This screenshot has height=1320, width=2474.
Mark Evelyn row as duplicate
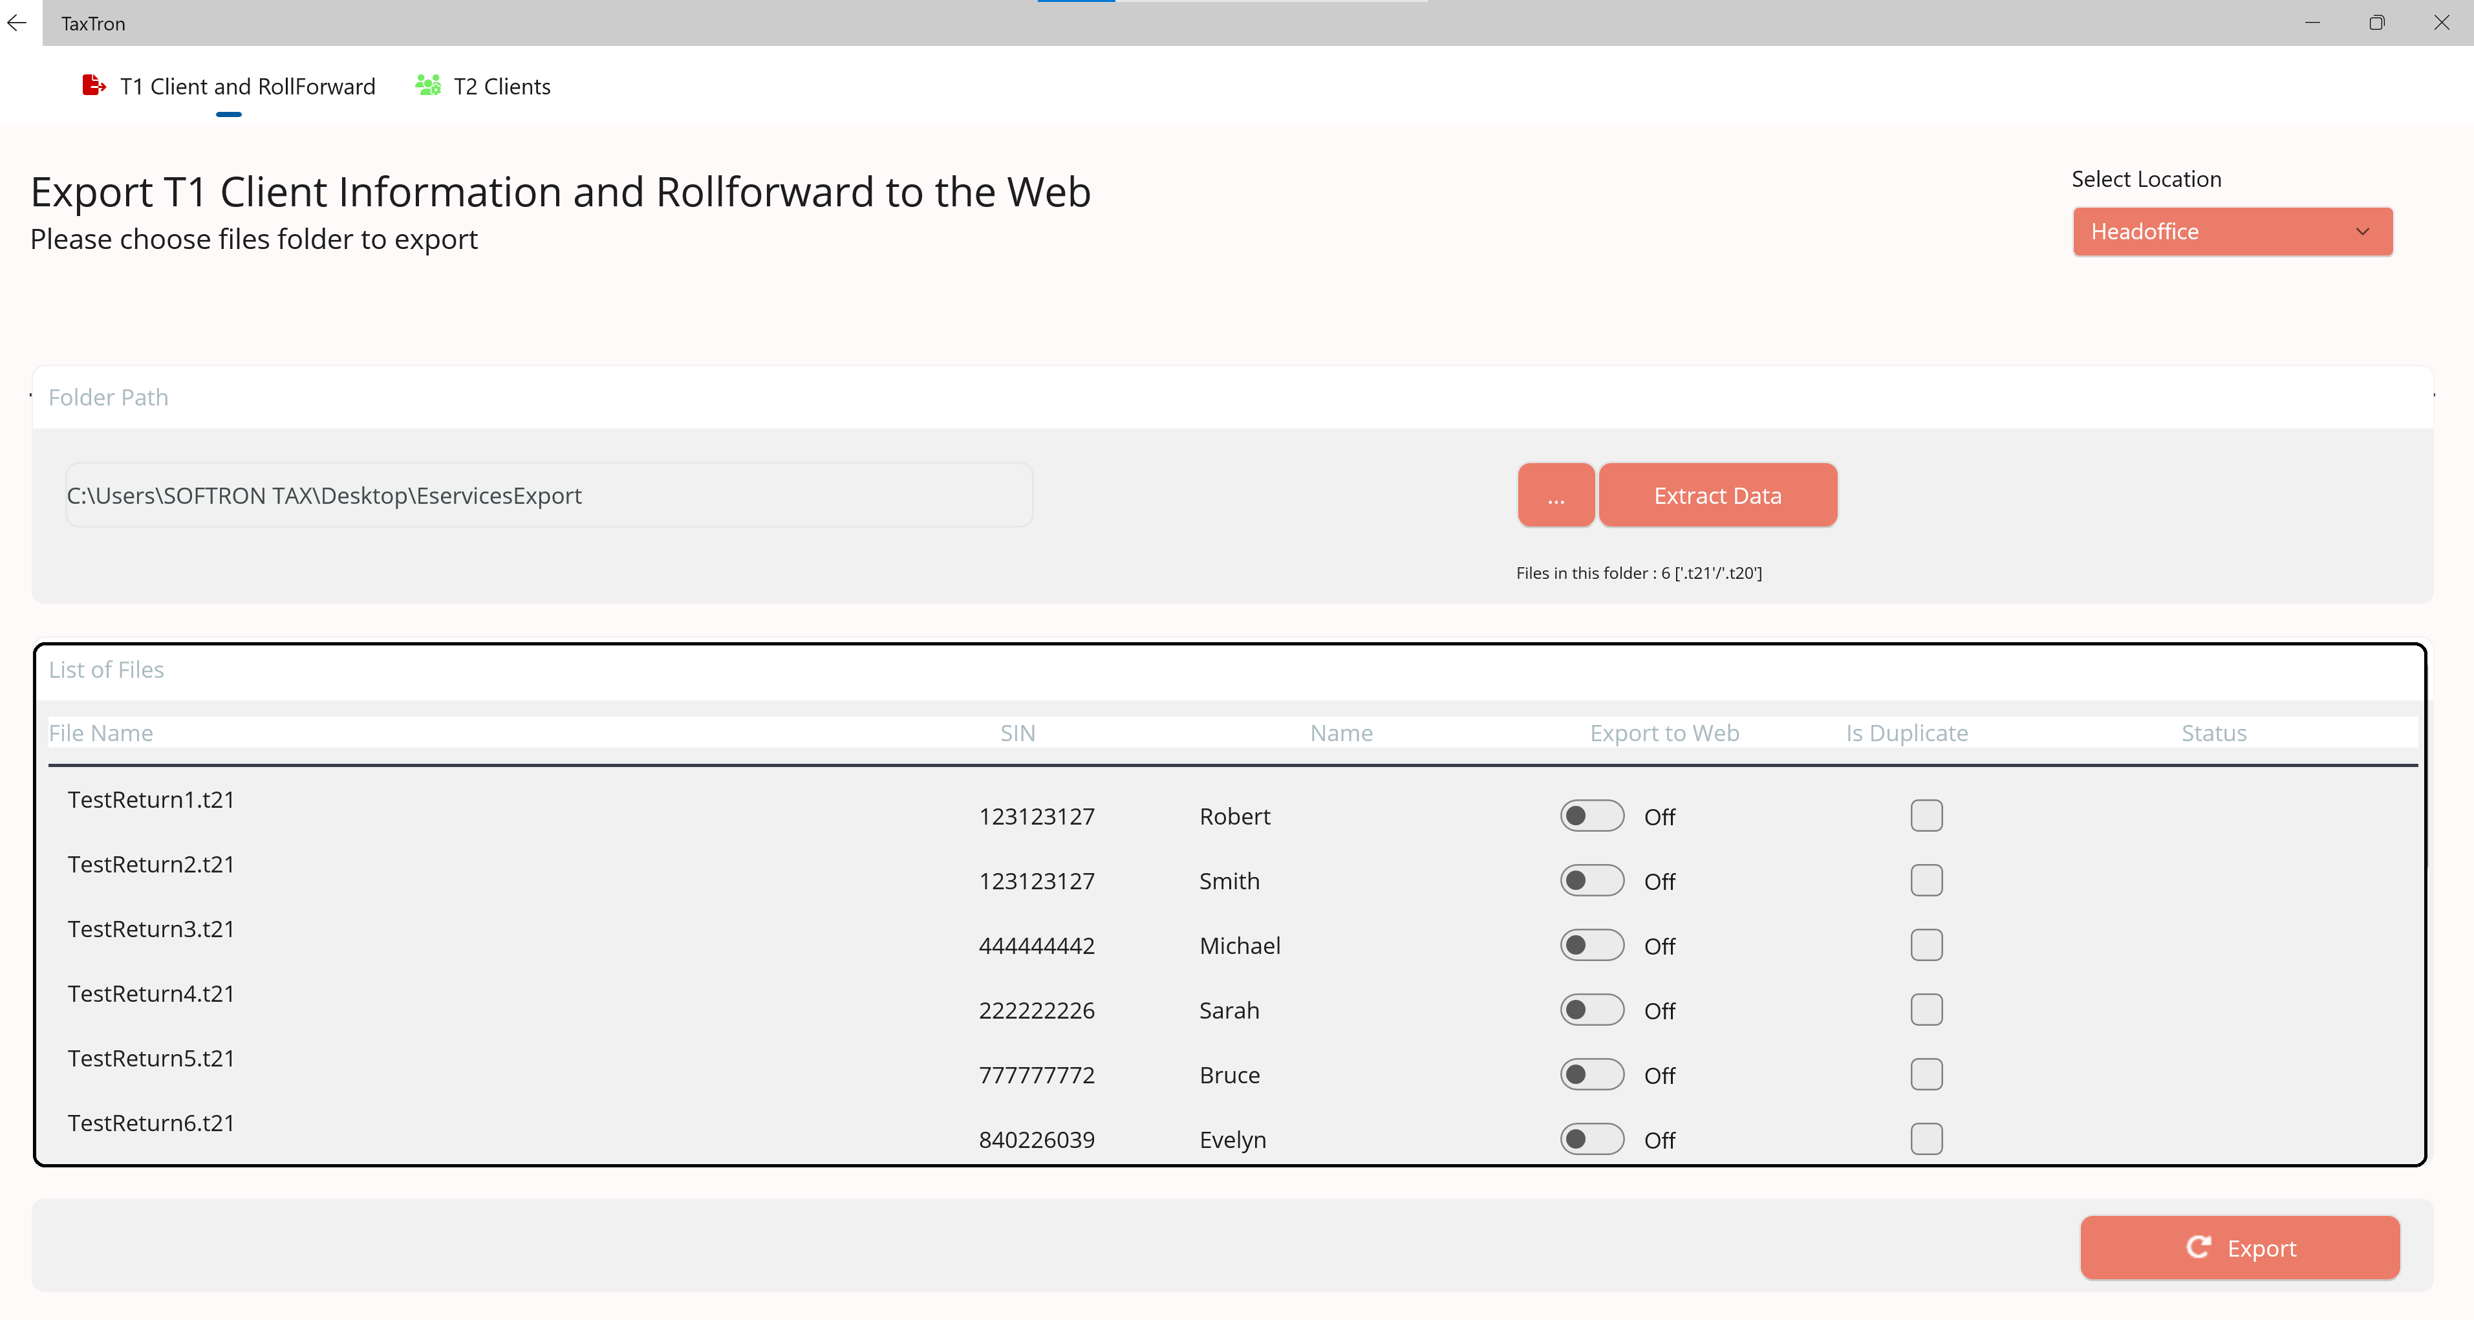pos(1926,1138)
